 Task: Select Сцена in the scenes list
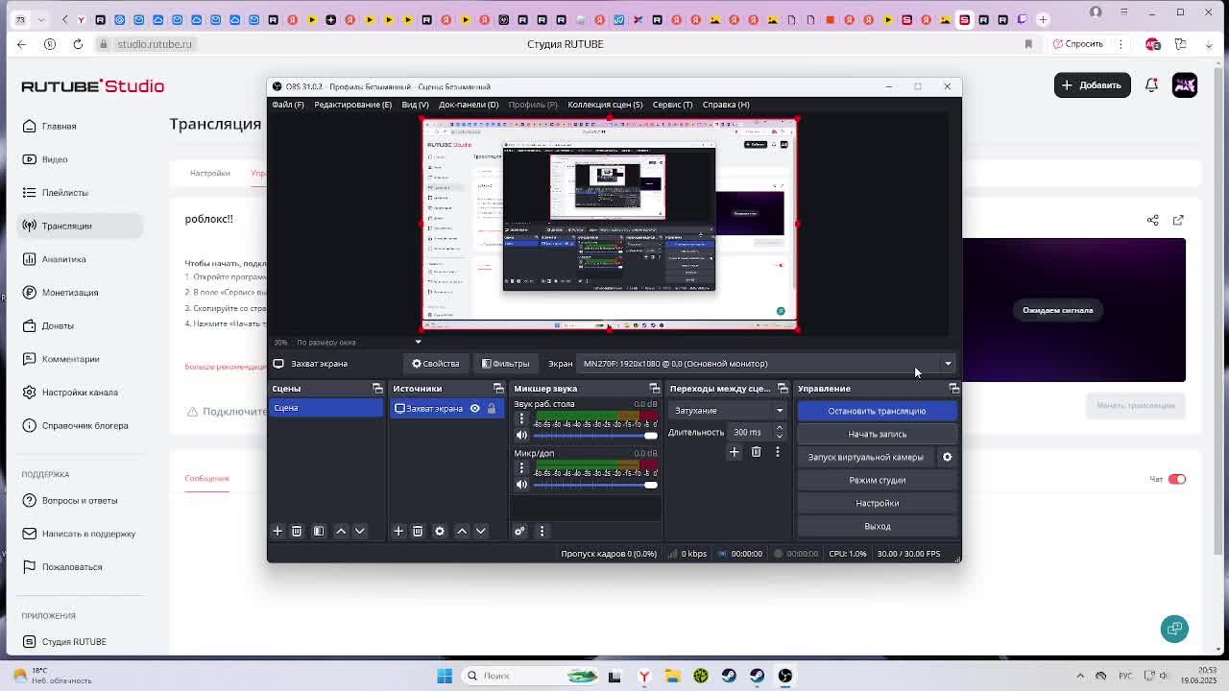(x=325, y=408)
